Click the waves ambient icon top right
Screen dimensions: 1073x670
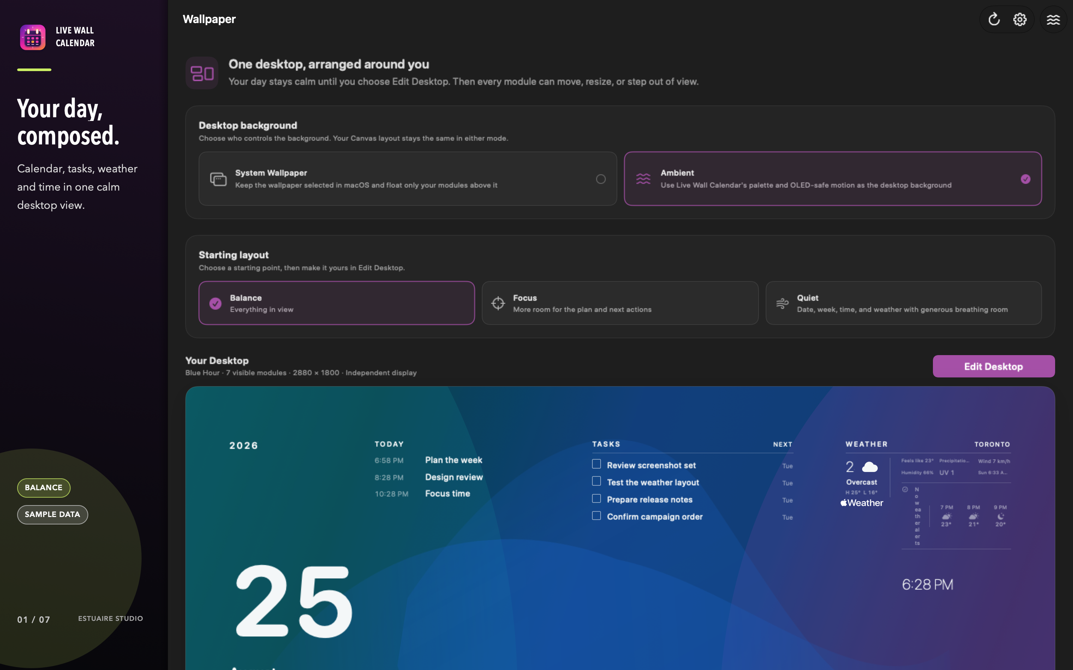point(1053,19)
